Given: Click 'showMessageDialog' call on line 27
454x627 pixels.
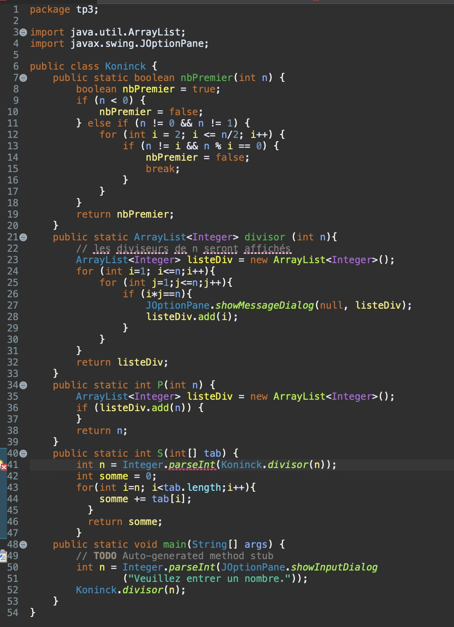Looking at the screenshot, I should click(265, 306).
